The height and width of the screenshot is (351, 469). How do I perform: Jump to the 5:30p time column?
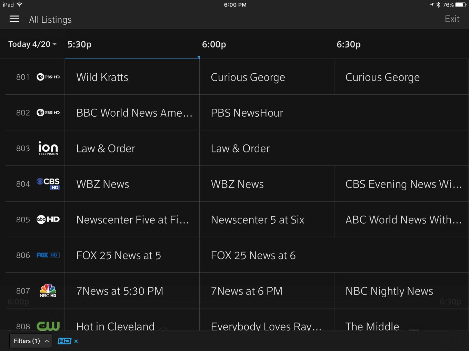[79, 44]
